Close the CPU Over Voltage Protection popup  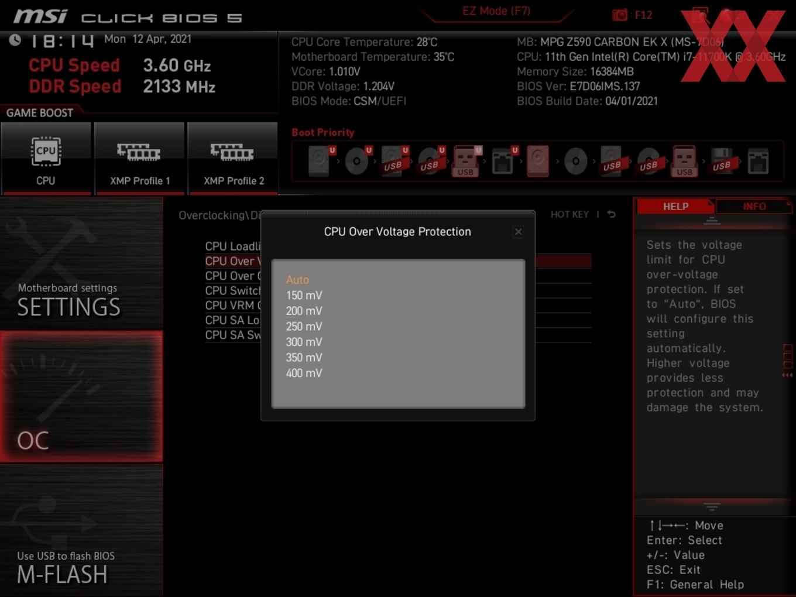click(x=518, y=232)
